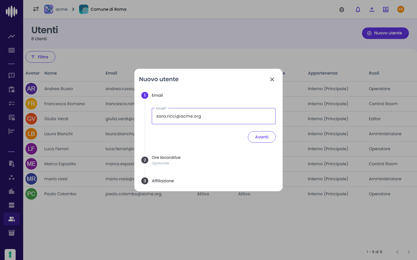Click the AR avatar of Andrea Russo
This screenshot has width=417, height=260.
31,89
